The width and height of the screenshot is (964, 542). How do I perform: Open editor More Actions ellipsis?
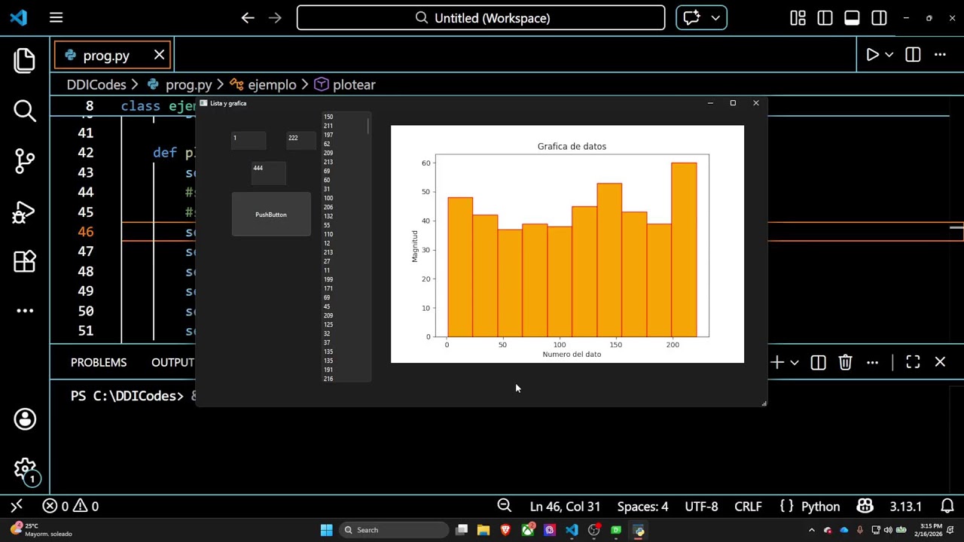tap(940, 55)
